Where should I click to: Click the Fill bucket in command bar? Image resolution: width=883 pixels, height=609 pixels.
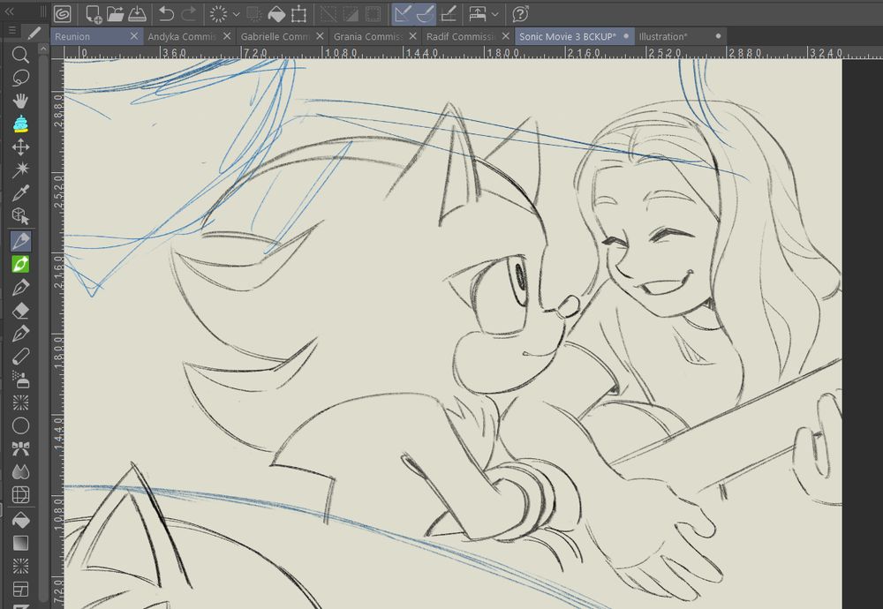[276, 14]
